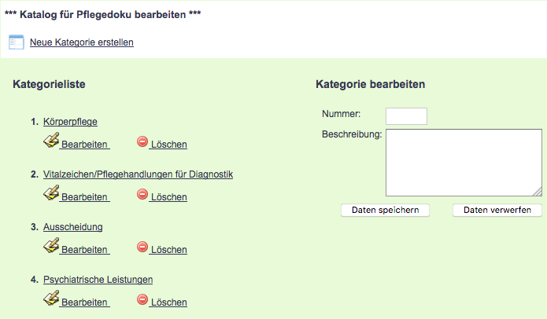Image resolution: width=547 pixels, height=319 pixels.
Task: Click edit pencil icon for Vitalzeichen/Pflegehandlungen
Action: click(x=51, y=194)
